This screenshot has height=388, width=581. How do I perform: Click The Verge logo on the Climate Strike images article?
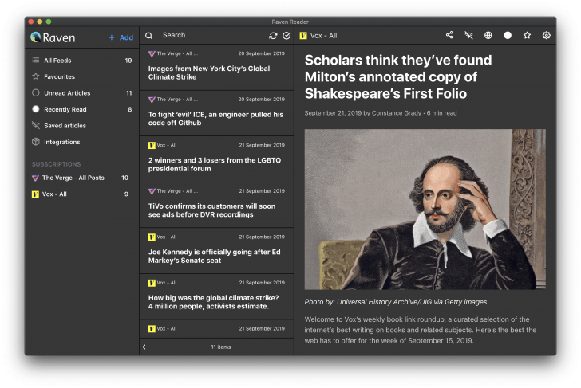click(152, 53)
